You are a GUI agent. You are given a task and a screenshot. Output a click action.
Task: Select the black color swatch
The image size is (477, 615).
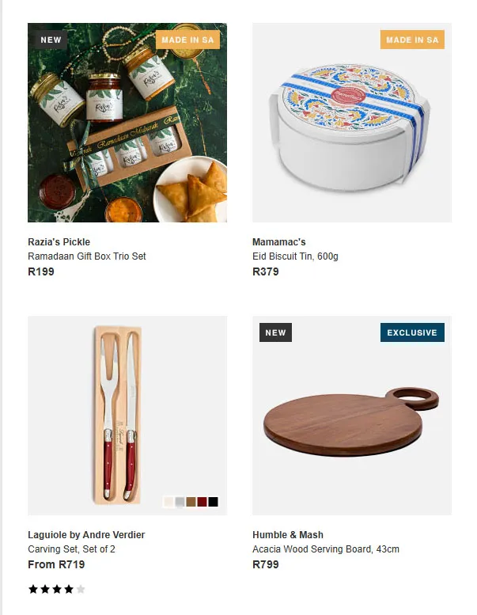tap(214, 502)
